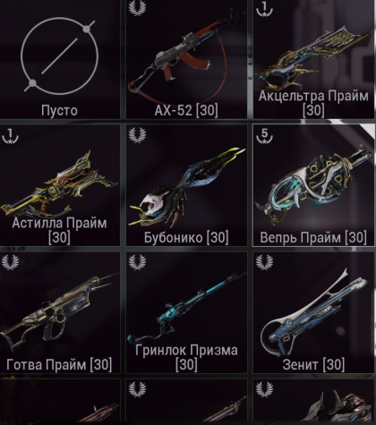Pick Гринлок Призма [30] rifle
Screen dimensions: 376x425
(x=186, y=312)
